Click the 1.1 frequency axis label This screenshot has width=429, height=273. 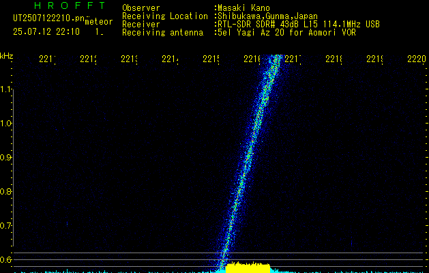(x=5, y=89)
